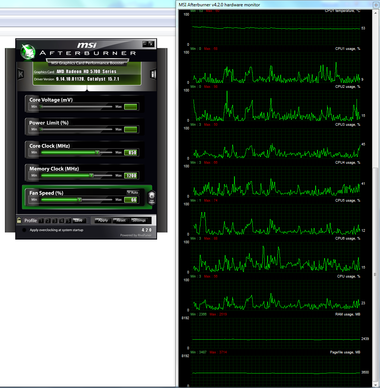Click the 'Pagefile usage, MB' label
The width and height of the screenshot is (380, 388).
tap(345, 352)
